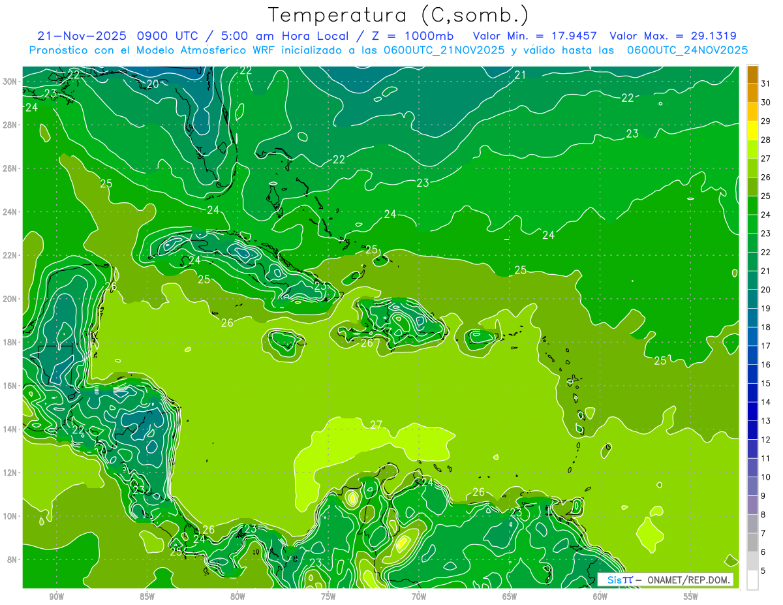This screenshot has height=605, width=783.
Task: Click the '60W' longitude axis label
Action: pos(600,597)
